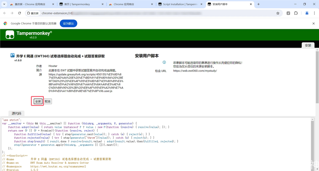Open a new browser tab
Image resolution: width=319 pixels, height=171 pixels.
tap(258, 4)
